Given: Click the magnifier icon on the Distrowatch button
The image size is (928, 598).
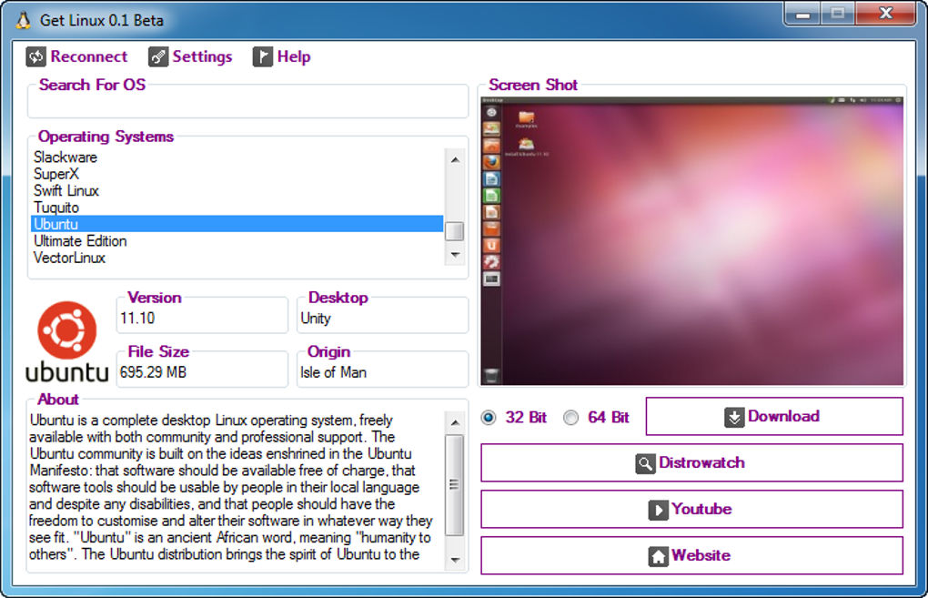Looking at the screenshot, I should pyautogui.click(x=645, y=463).
